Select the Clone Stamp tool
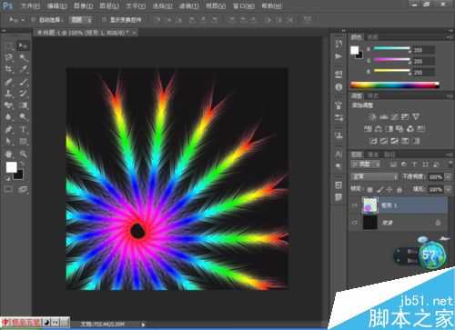 (8, 94)
